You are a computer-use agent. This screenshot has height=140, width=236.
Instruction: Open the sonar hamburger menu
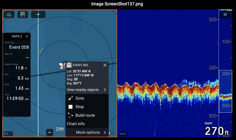(x=225, y=14)
